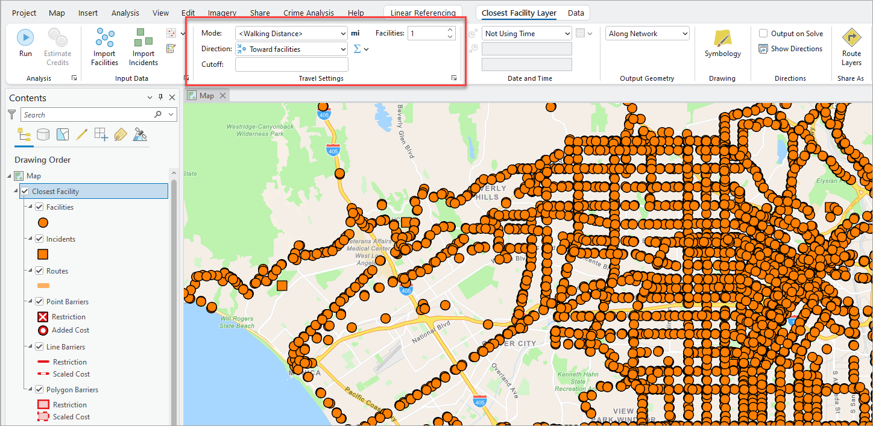Select List By Snapping view

click(x=101, y=134)
